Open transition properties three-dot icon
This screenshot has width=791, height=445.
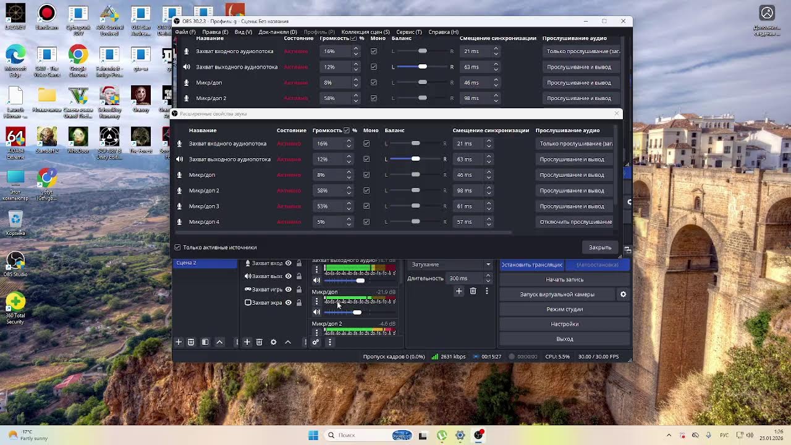coord(486,291)
